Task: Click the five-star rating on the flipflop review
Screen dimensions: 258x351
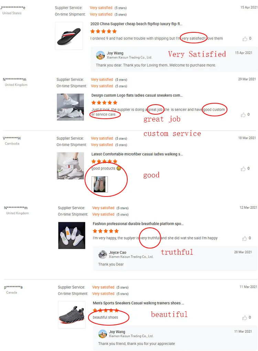Action: tap(104, 31)
